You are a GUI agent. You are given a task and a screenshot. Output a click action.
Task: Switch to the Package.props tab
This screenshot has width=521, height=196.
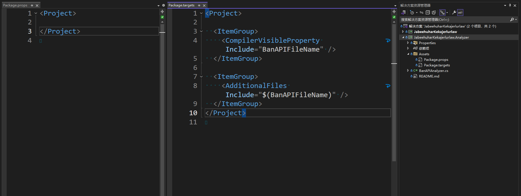click(x=15, y=5)
